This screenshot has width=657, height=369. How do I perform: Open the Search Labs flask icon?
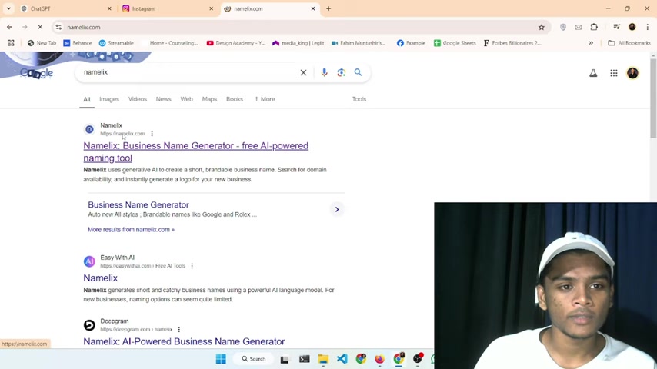[x=593, y=73]
